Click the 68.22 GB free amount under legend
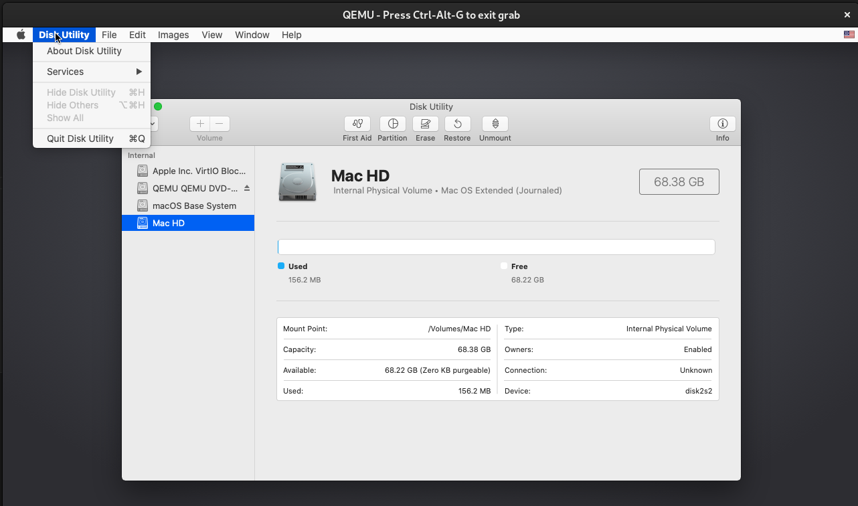 click(x=527, y=280)
